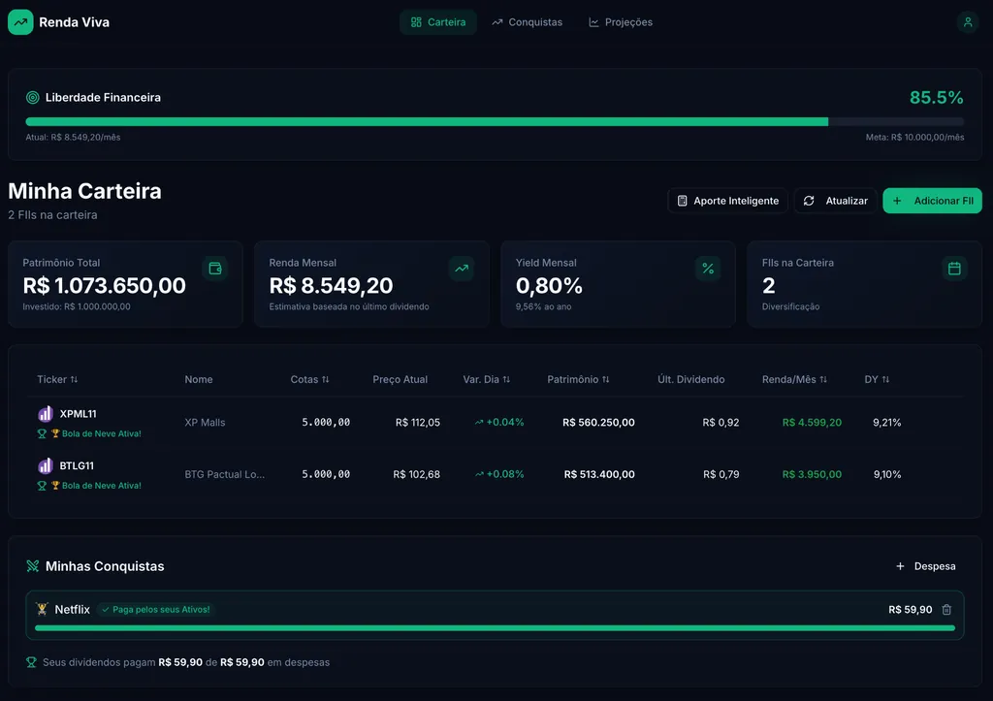Click the calendar icon in FIIs na Carteira card
This screenshot has height=701, width=993.
(954, 269)
